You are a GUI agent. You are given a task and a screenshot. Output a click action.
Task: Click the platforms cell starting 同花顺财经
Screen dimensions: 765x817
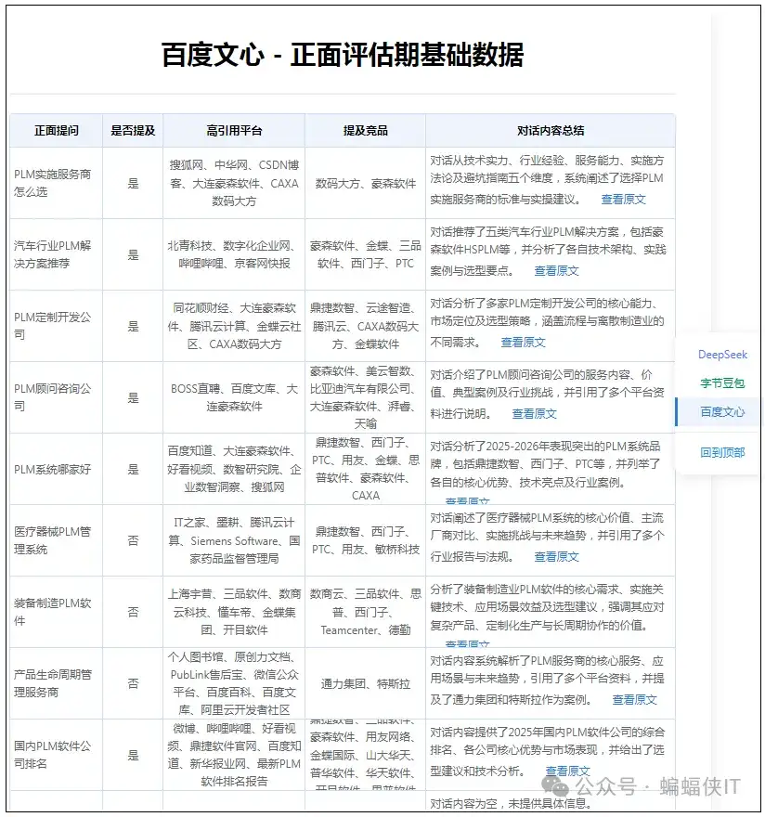(234, 326)
